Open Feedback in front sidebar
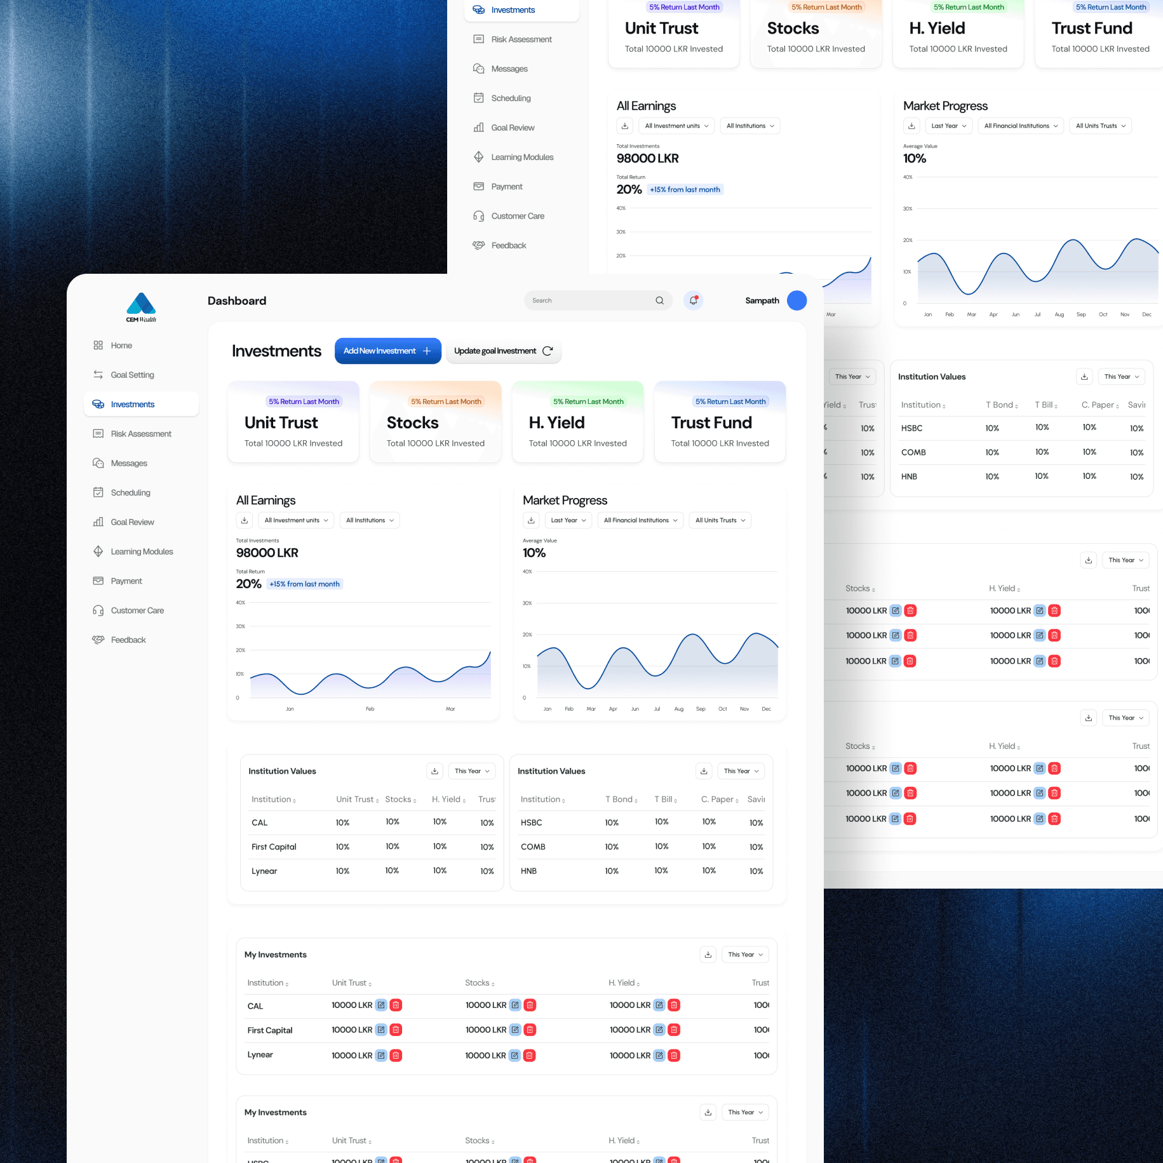 [141, 640]
